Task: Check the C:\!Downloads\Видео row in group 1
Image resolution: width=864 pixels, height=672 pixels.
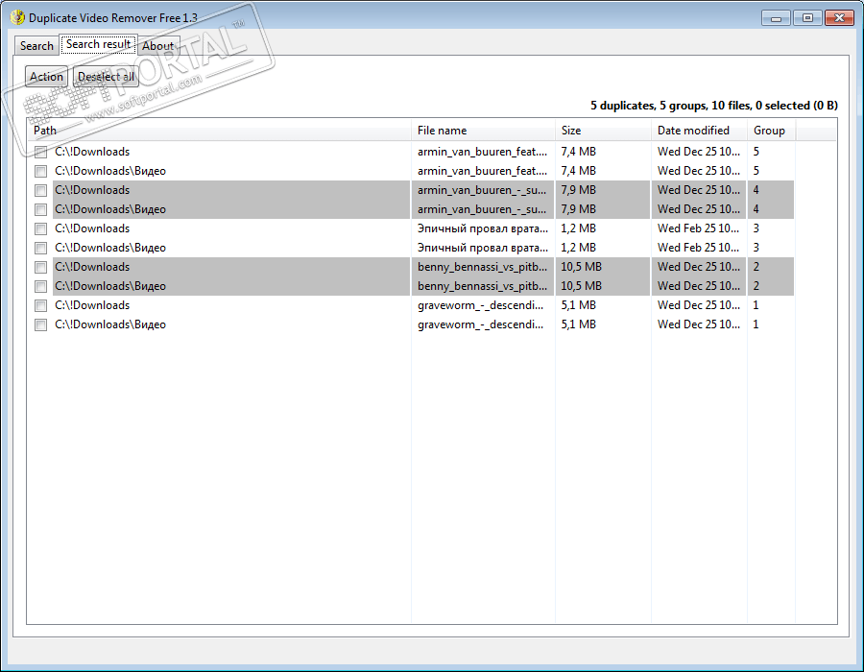Action: point(40,325)
